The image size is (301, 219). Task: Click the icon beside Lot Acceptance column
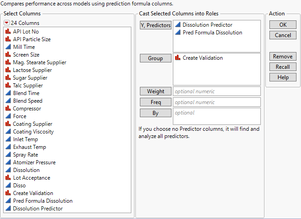pyautogui.click(x=8, y=178)
